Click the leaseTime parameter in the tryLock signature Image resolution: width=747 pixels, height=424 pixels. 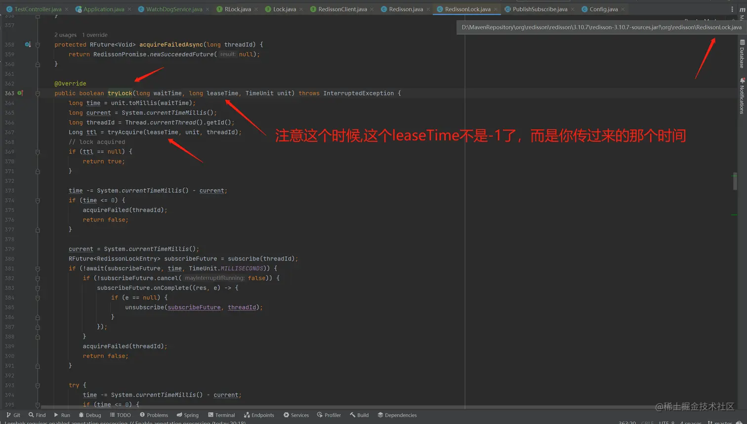pyautogui.click(x=222, y=93)
